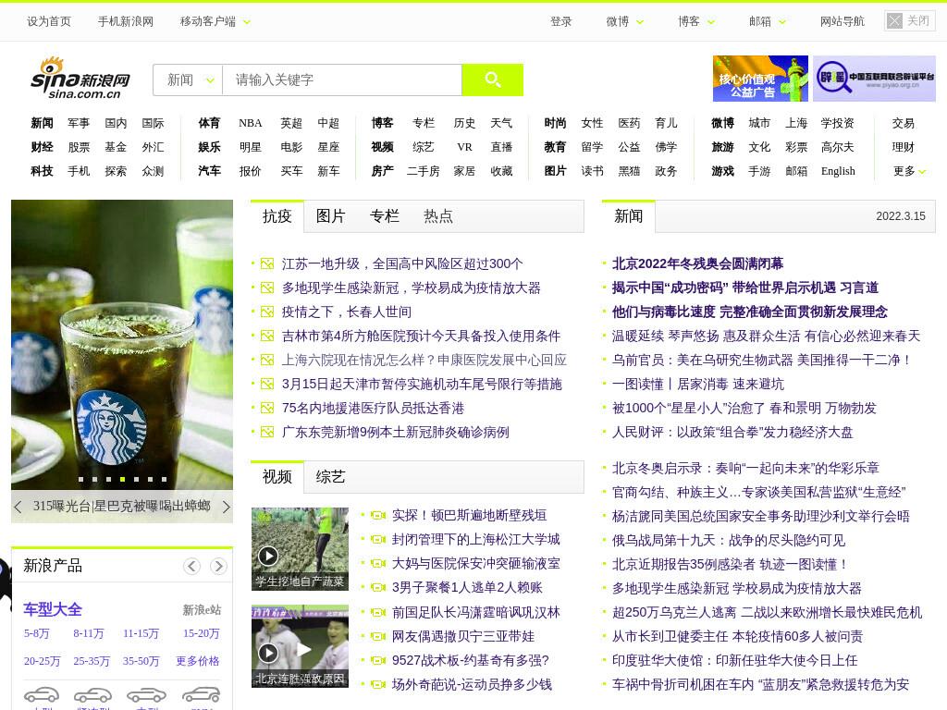The image size is (947, 710).
Task: Click image icon beside 3月15日起天津市 headline
Action: 267,384
